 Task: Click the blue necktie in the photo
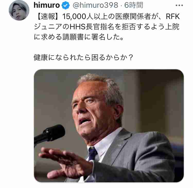pos(92,154)
